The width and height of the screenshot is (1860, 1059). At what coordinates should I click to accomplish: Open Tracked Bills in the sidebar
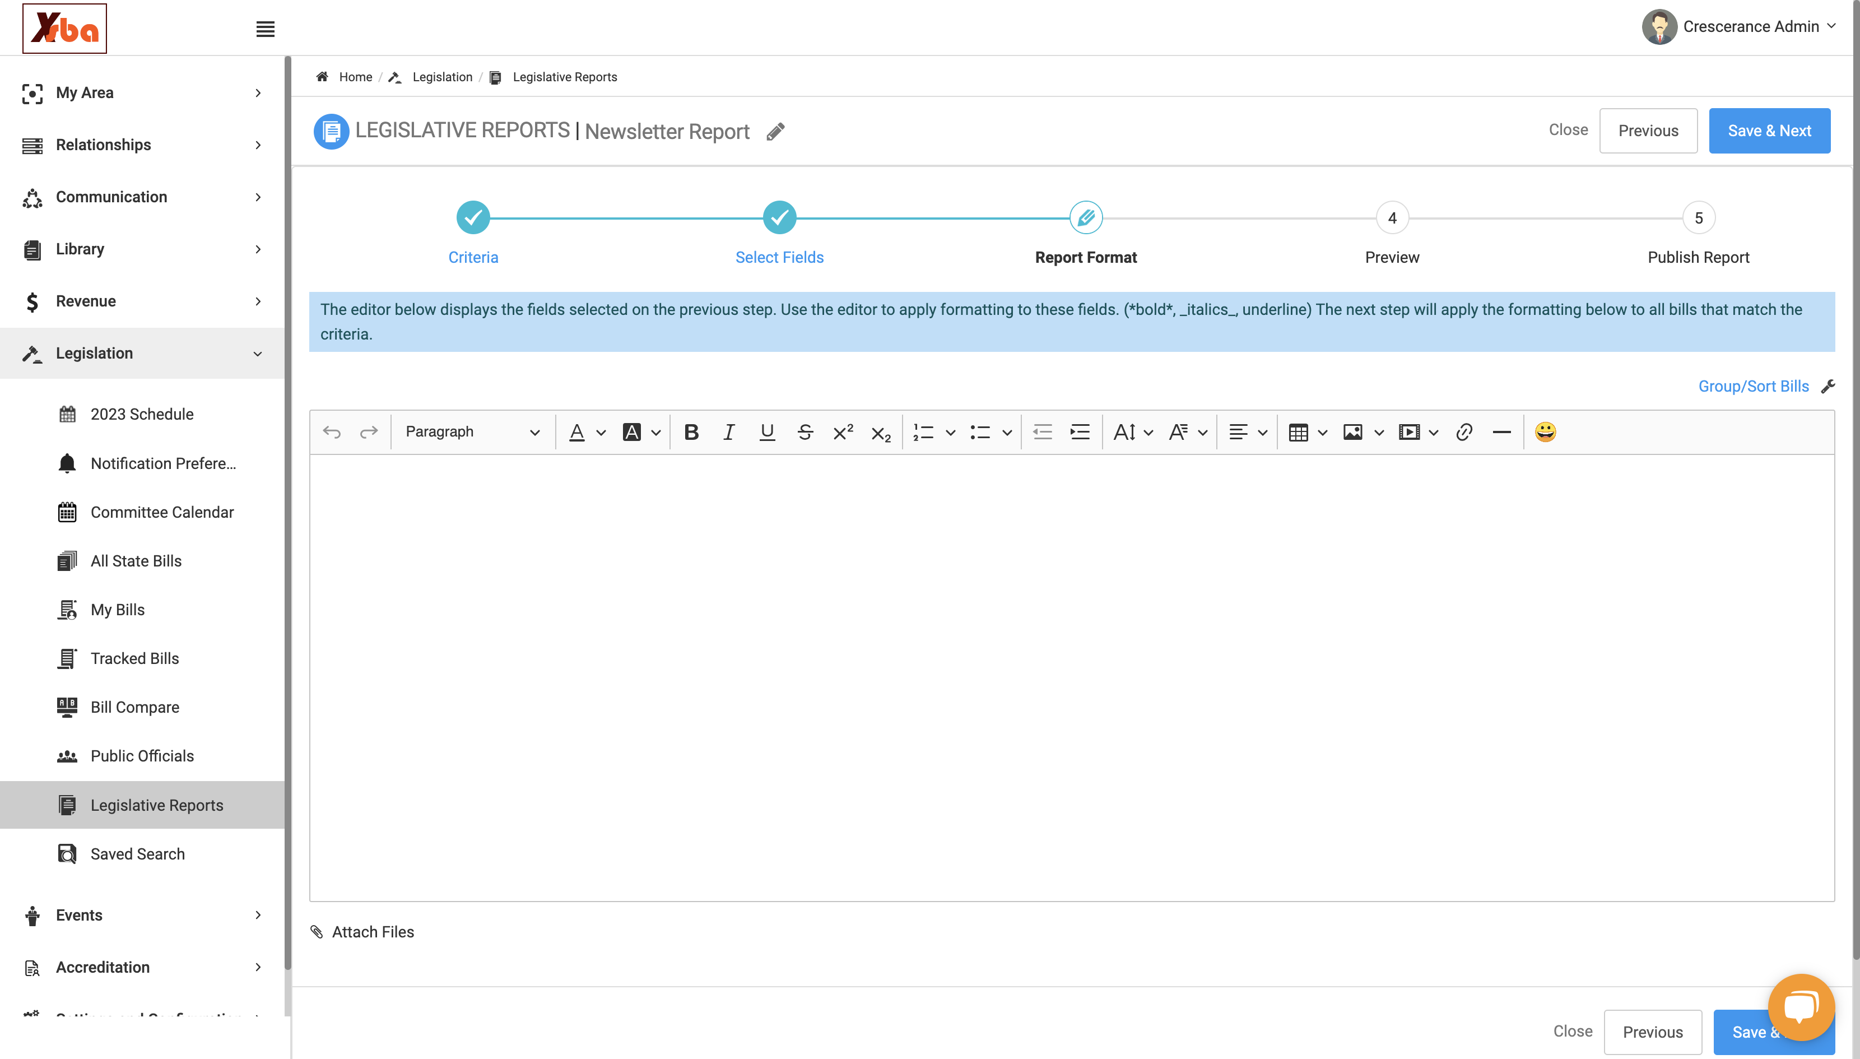[134, 658]
